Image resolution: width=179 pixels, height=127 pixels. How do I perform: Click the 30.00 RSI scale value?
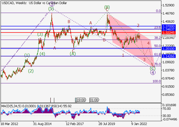(167, 116)
